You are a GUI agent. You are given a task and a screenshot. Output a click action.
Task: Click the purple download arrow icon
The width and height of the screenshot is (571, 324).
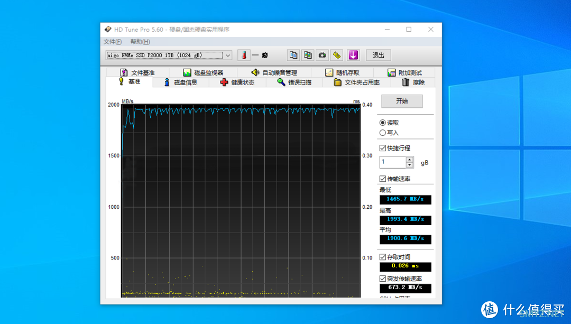point(353,55)
